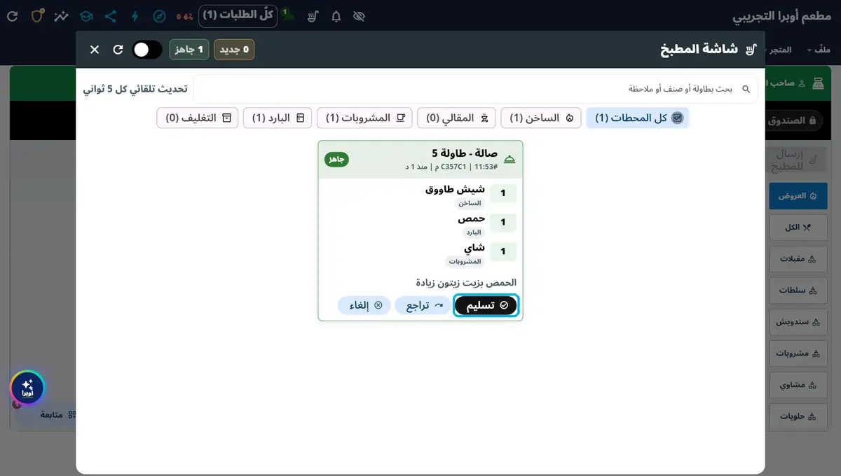Click the حمص item row
Viewport: 841px width, 476px height.
[x=420, y=225]
